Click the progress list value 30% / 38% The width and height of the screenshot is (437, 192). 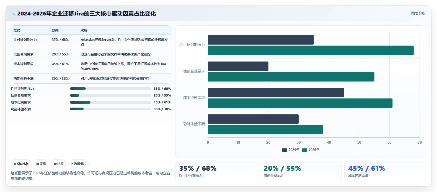162,109
